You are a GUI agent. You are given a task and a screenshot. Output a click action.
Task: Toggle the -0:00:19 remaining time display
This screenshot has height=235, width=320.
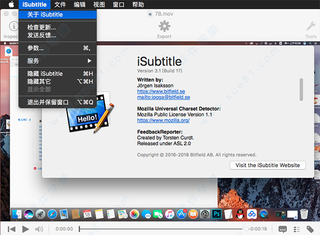coord(258,229)
